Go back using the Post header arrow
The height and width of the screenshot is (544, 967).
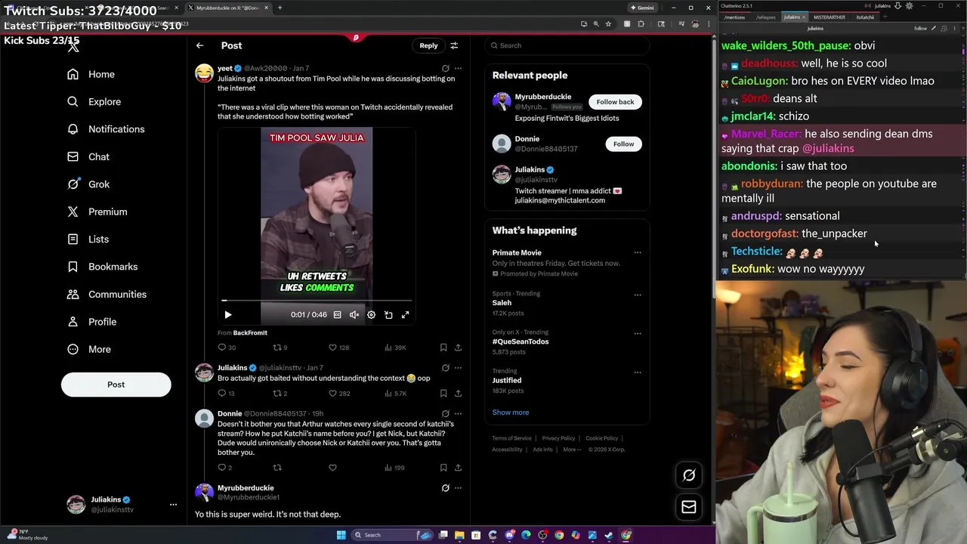point(199,45)
